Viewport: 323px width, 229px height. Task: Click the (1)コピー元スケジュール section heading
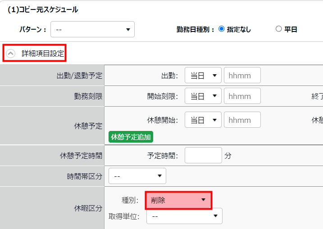(x=43, y=10)
